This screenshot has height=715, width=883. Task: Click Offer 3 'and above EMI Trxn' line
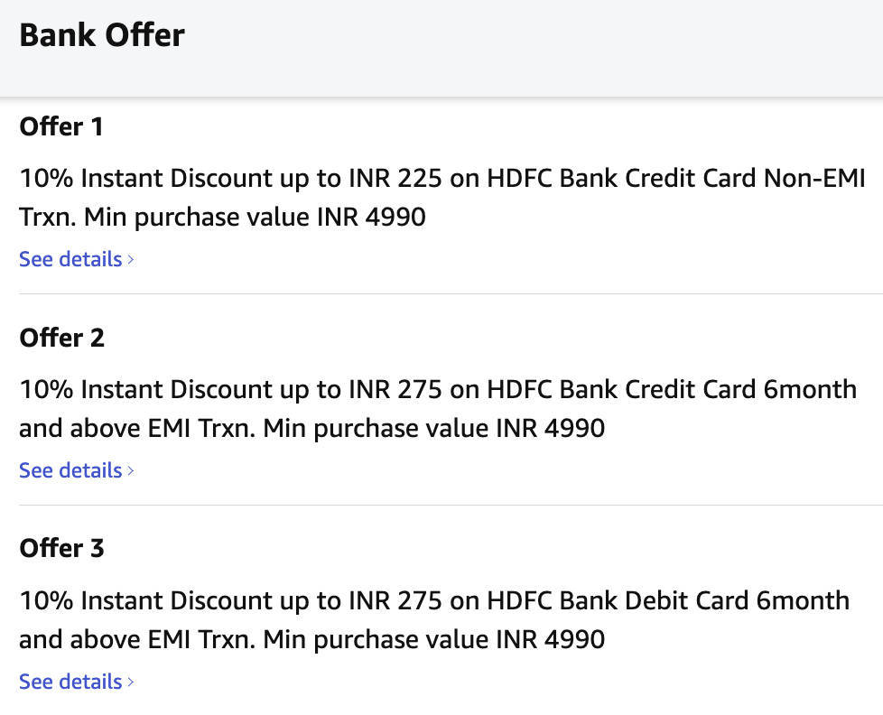311,640
